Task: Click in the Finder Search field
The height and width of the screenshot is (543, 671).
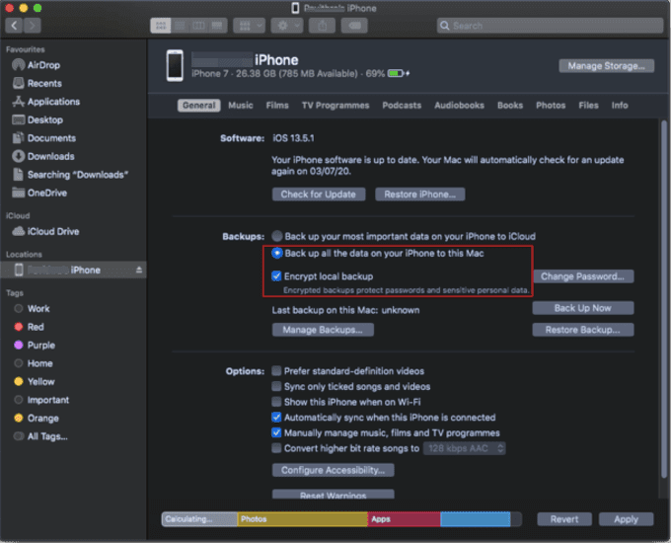Action: point(550,26)
